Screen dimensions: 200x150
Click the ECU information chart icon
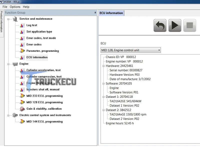(x=22, y=57)
